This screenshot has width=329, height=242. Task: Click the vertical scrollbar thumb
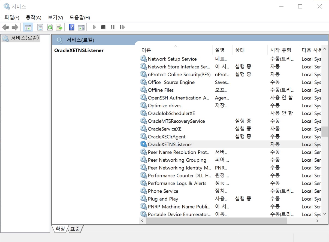coord(325,131)
